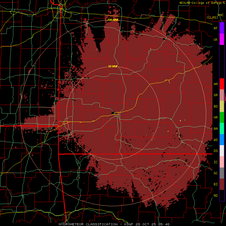The image size is (226, 226).
Task: Select the GR pink legend swatch
Action: click(222, 95)
